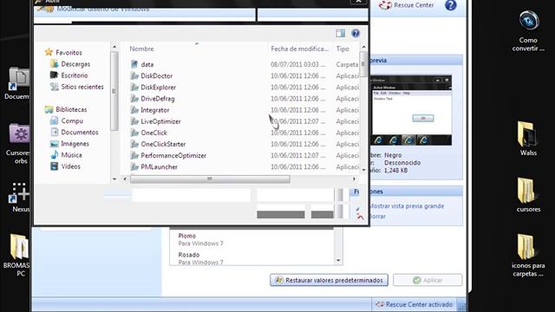Open the Rescue Center link at top
The height and width of the screenshot is (312, 555).
(x=414, y=5)
